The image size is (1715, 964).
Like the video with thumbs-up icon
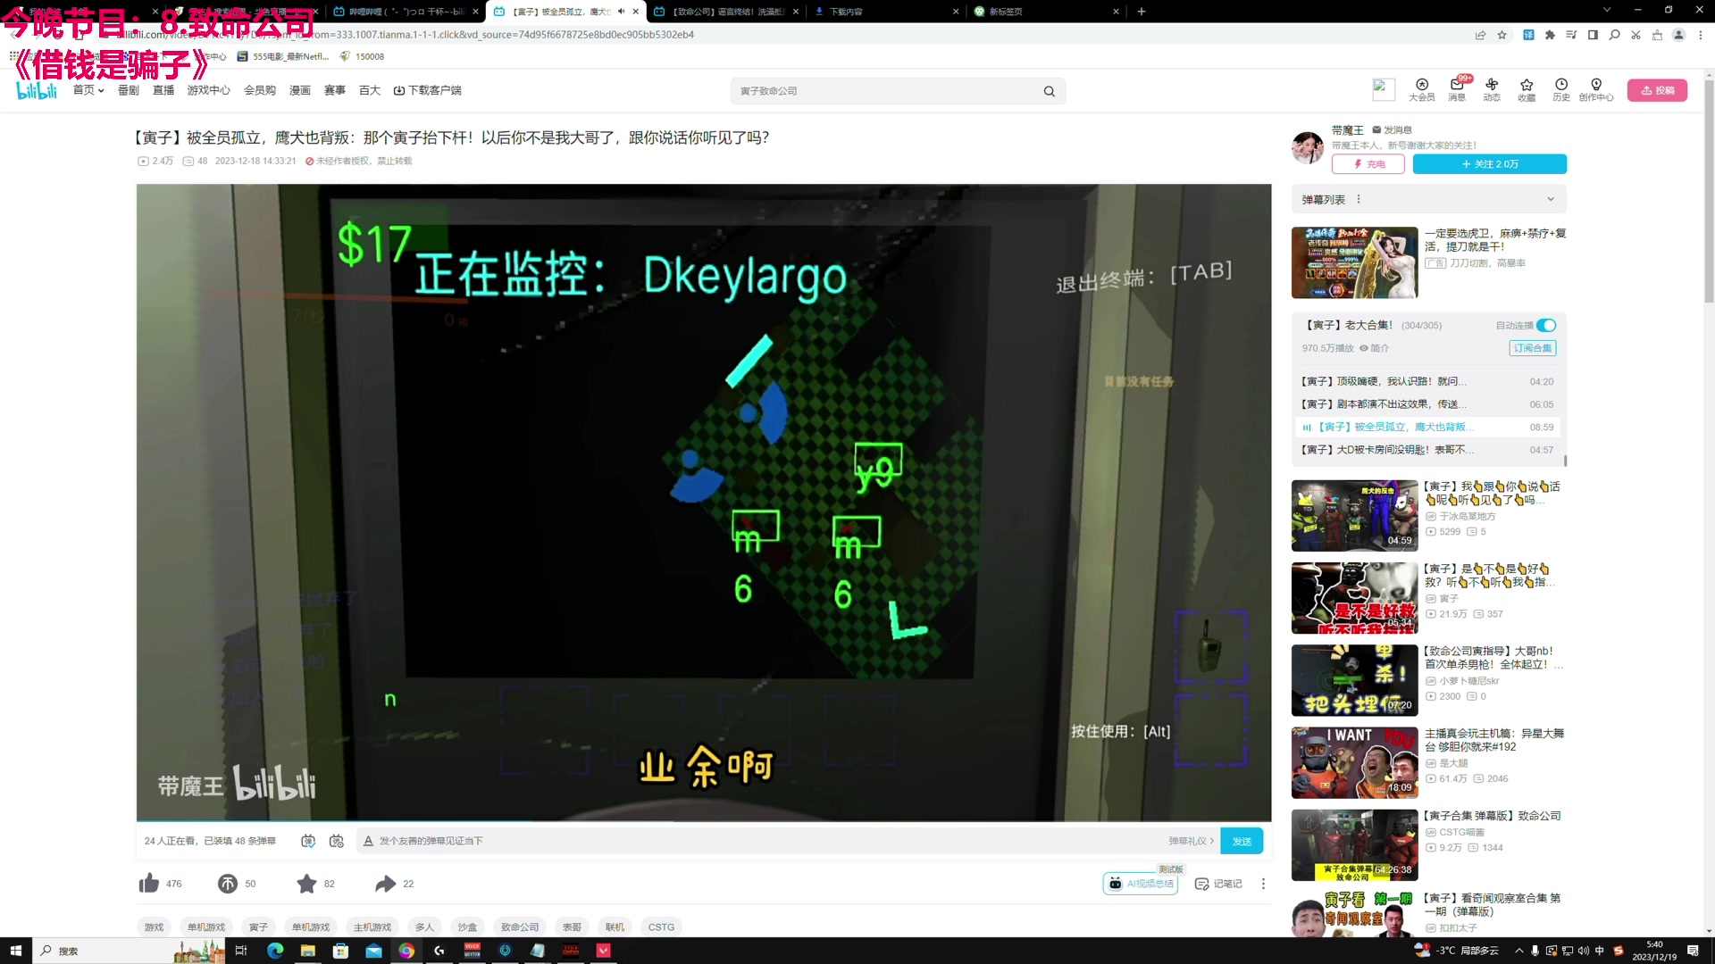(x=149, y=884)
